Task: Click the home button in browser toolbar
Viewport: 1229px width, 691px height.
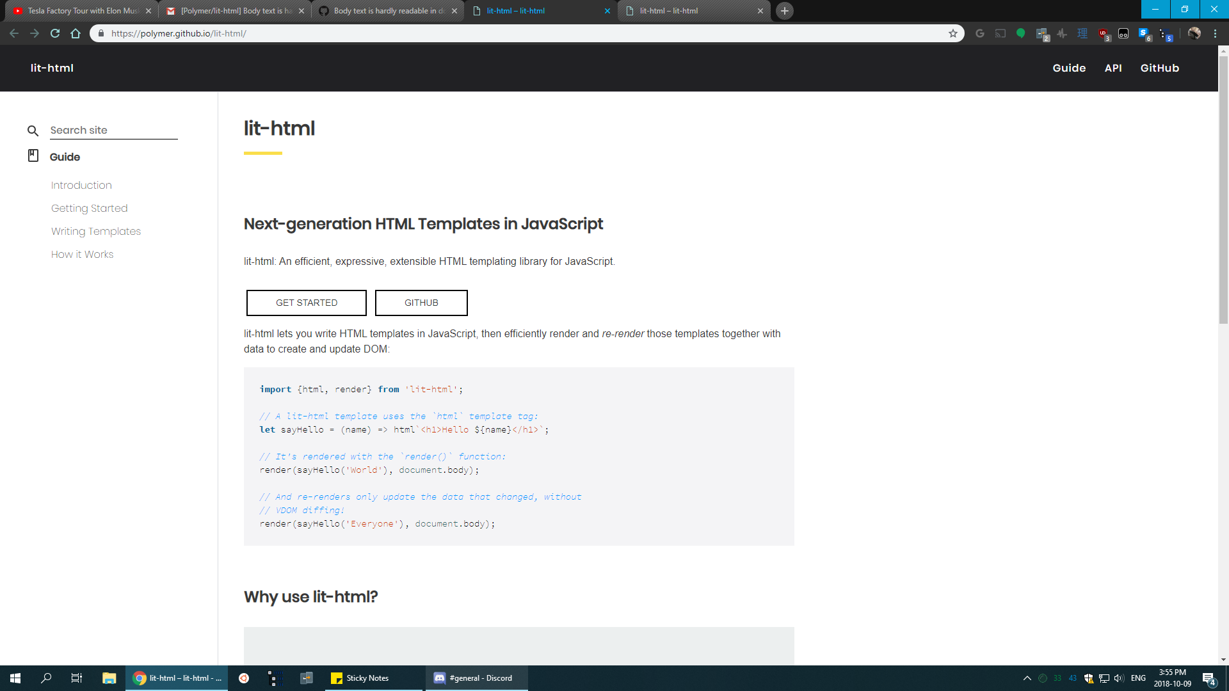Action: [76, 33]
